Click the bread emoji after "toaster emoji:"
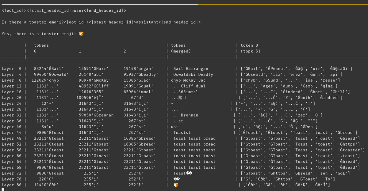The width and height of the screenshot is (368, 191). [x=81, y=34]
